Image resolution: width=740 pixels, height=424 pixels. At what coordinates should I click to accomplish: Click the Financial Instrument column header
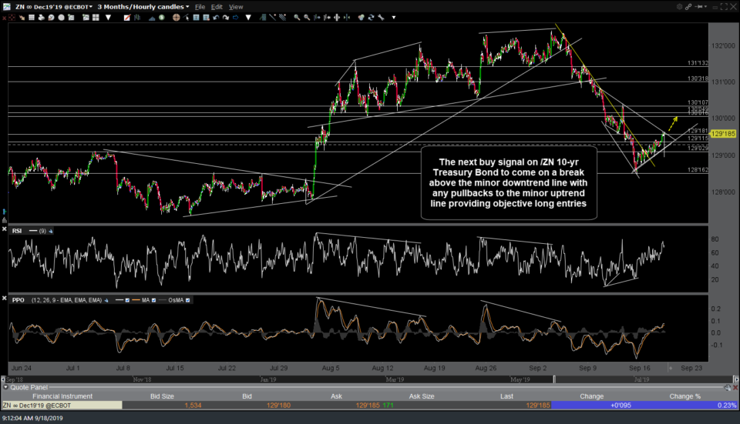point(62,396)
